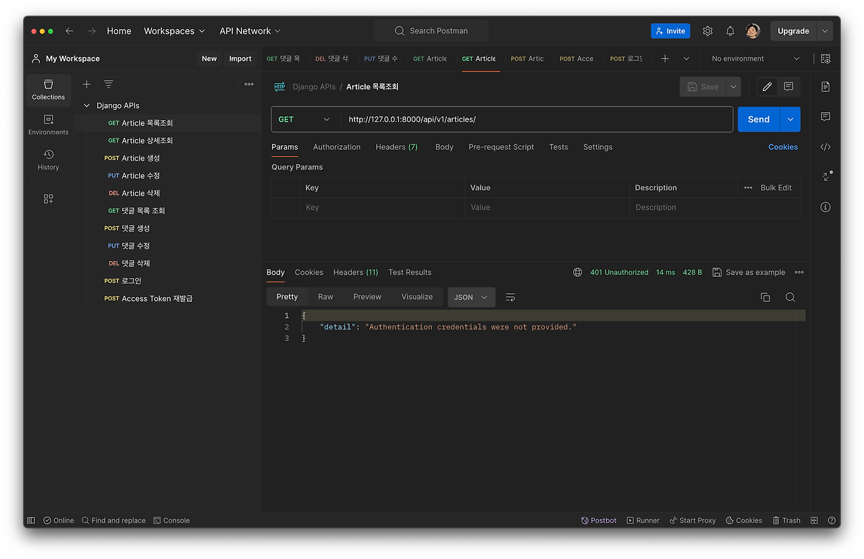This screenshot has height=559, width=864.
Task: Click the edit pencil icon
Action: coord(767,86)
